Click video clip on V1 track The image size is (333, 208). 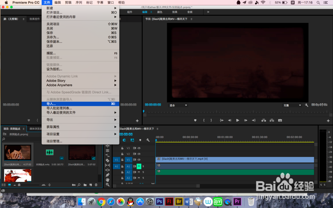click(235, 160)
